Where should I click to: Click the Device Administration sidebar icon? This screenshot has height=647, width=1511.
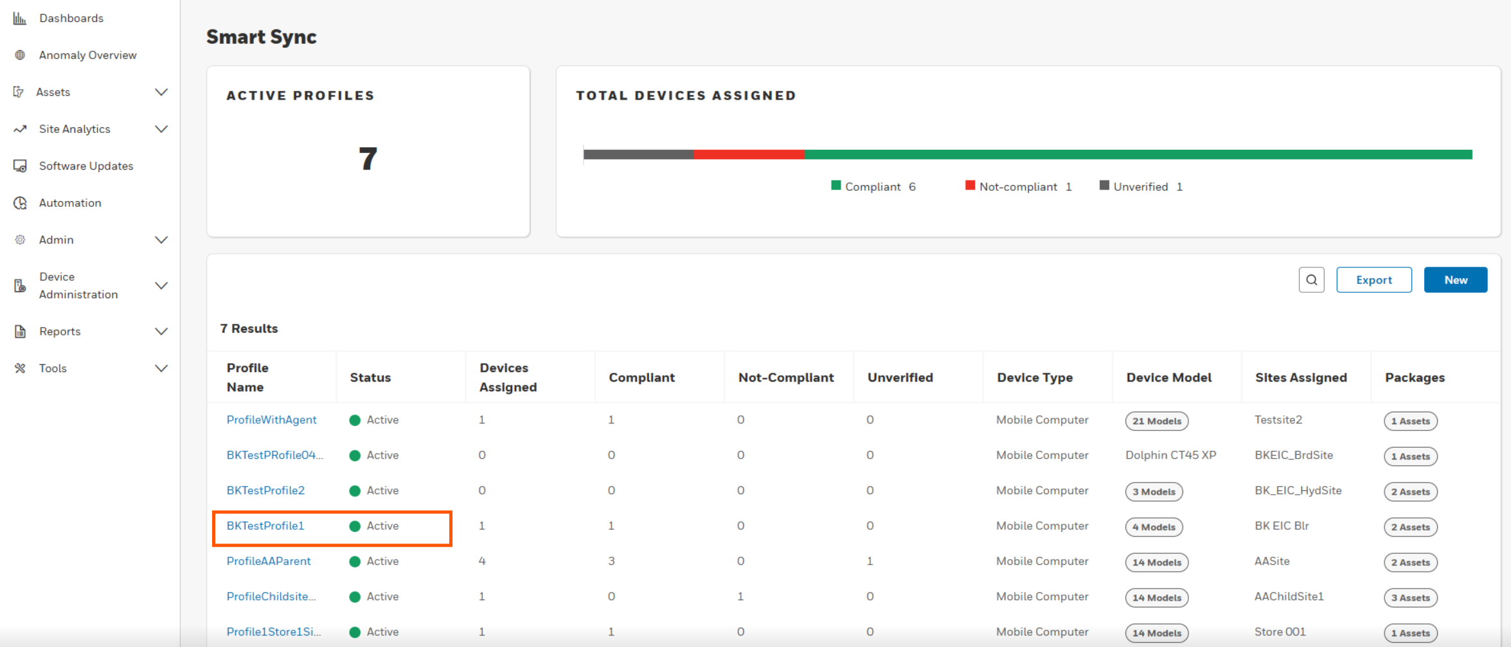pos(19,285)
